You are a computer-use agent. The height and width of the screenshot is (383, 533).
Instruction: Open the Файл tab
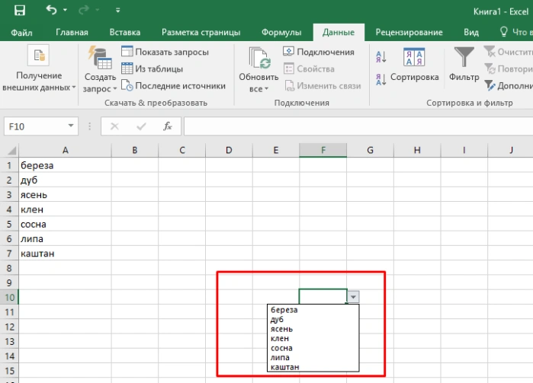point(21,32)
